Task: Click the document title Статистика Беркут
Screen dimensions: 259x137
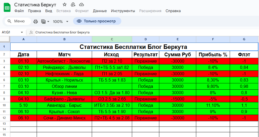Action: pyautogui.click(x=35, y=5)
